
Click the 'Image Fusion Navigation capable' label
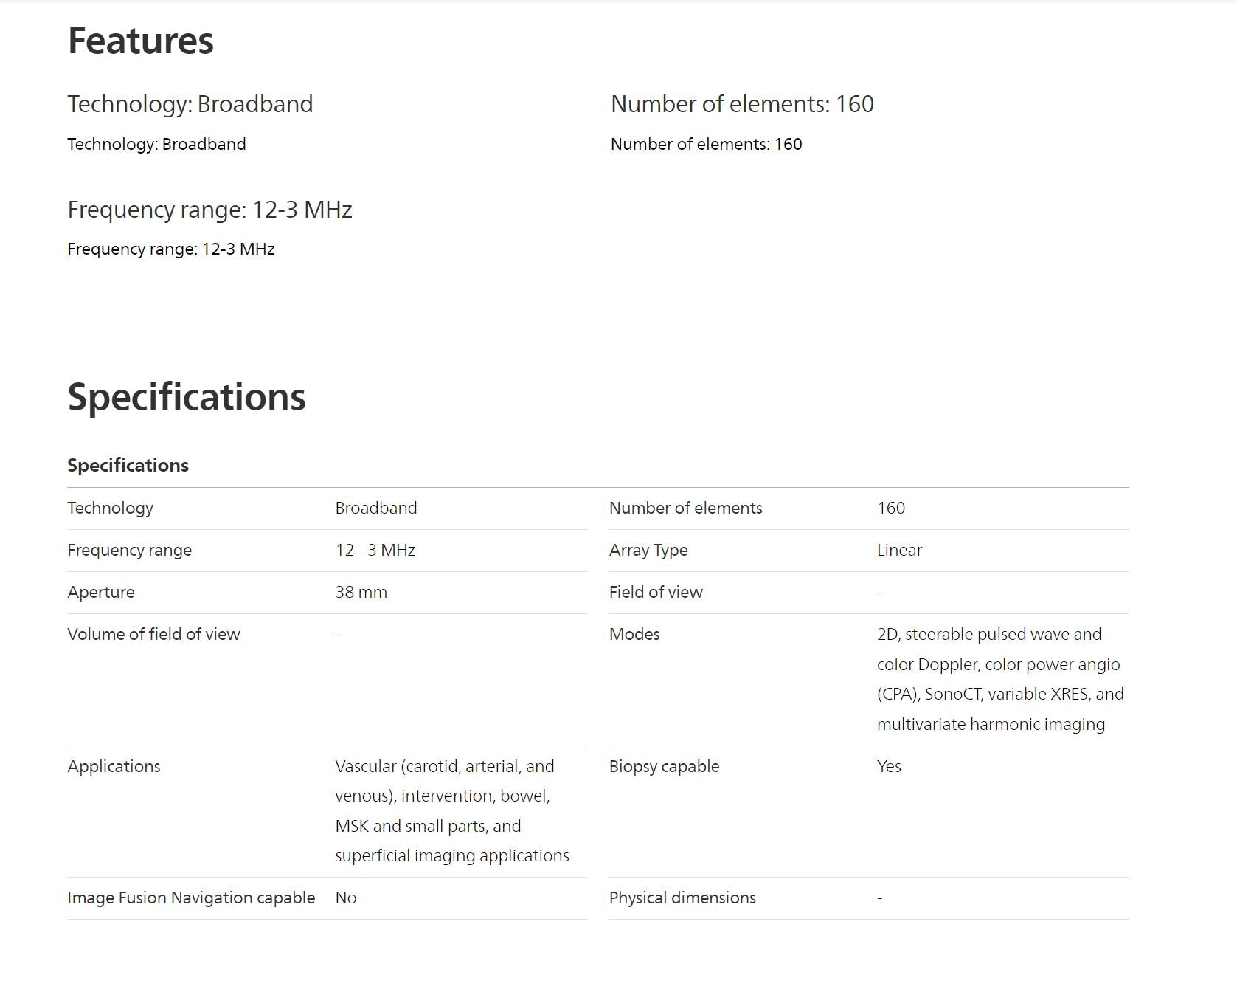[x=191, y=898]
